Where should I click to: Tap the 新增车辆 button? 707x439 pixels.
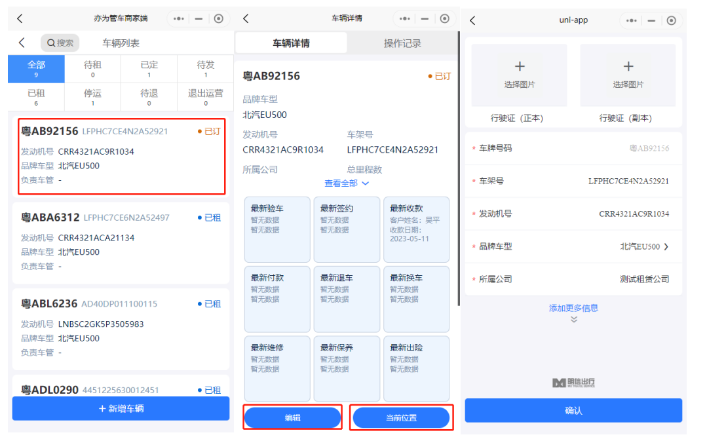click(121, 409)
